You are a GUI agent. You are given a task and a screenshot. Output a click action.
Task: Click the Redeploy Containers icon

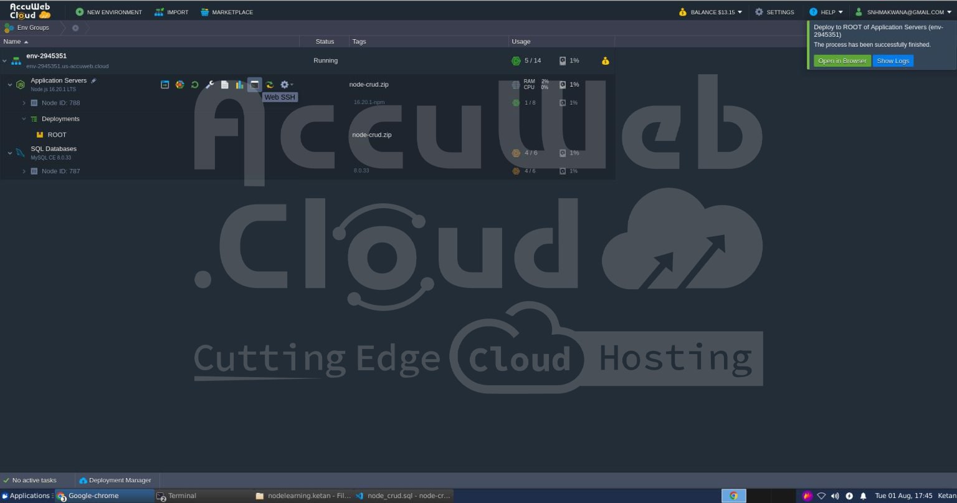point(269,85)
